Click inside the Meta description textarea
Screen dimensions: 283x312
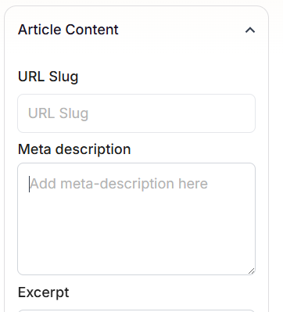tap(136, 219)
